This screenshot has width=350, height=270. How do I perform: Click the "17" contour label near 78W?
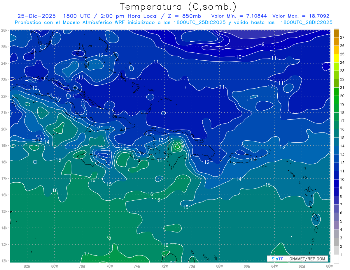point(87,254)
